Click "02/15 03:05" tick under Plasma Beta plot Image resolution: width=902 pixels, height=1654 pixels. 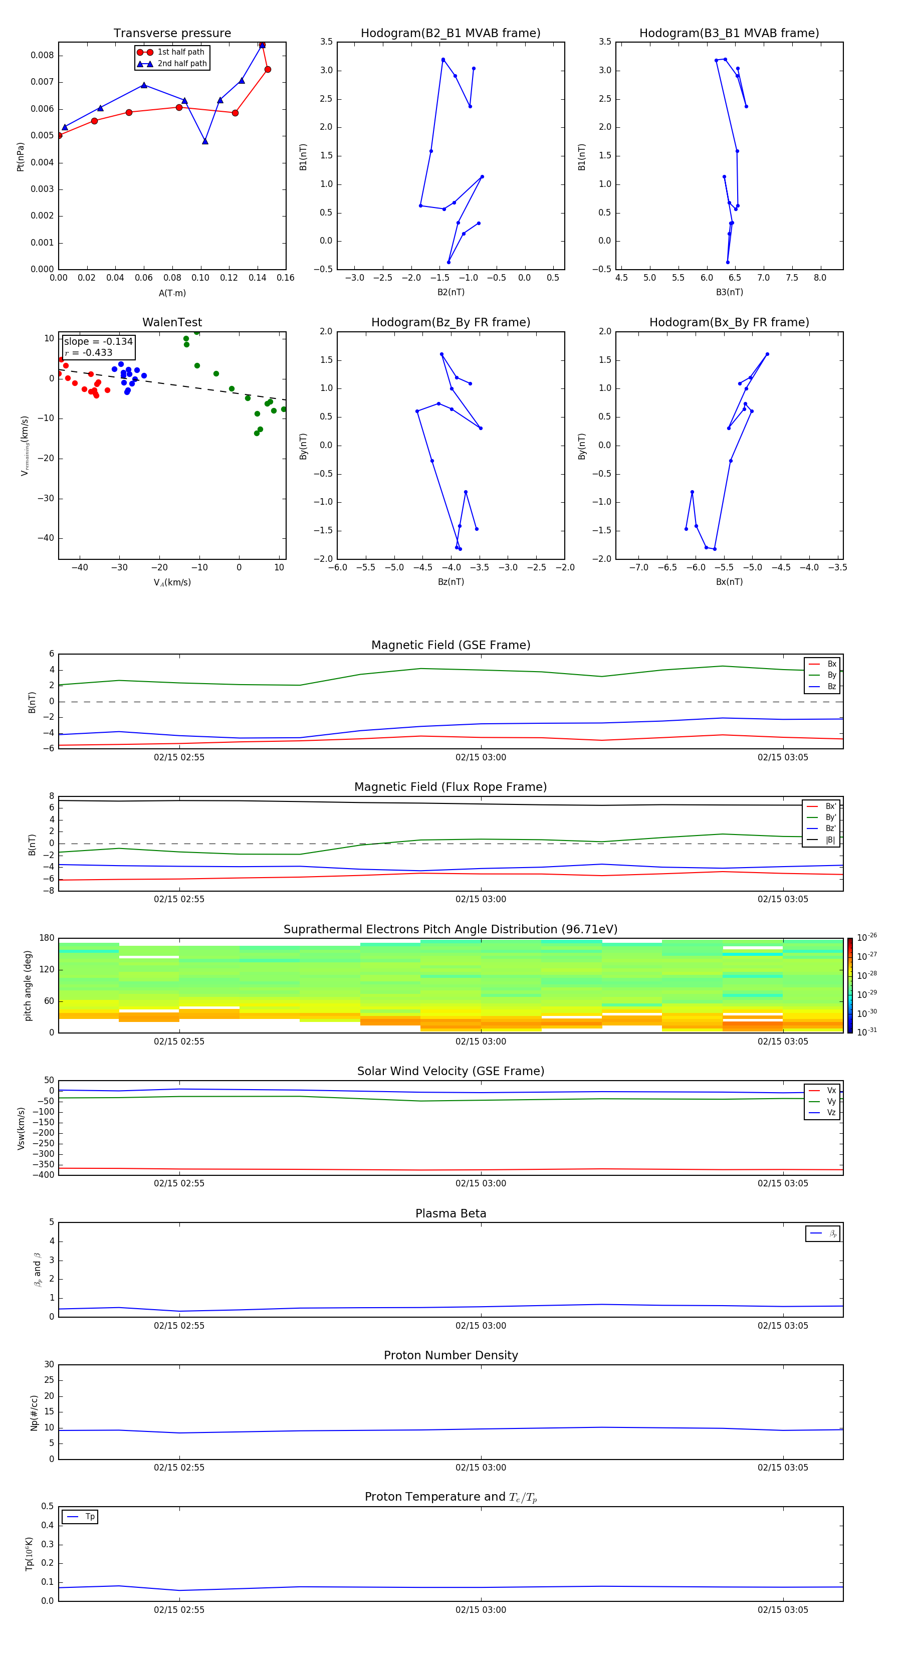click(x=783, y=1325)
